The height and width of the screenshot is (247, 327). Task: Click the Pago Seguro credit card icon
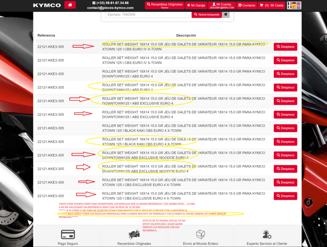tap(68, 234)
